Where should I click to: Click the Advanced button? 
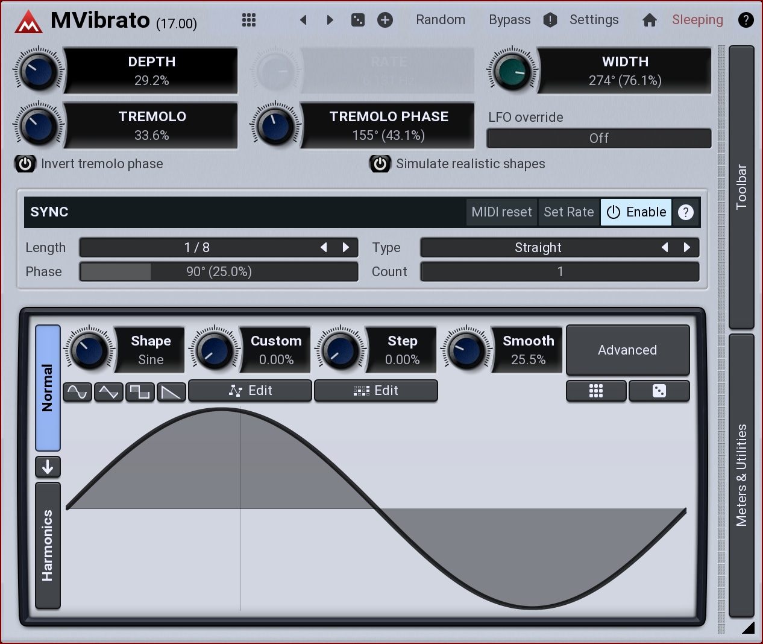pos(627,350)
